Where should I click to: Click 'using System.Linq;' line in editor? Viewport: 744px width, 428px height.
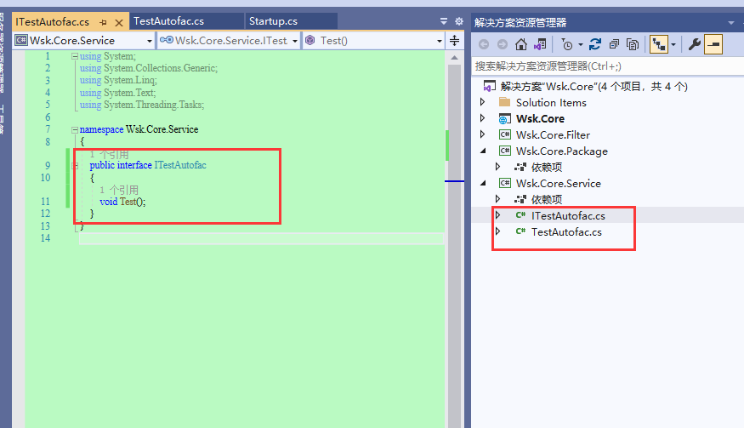118,80
